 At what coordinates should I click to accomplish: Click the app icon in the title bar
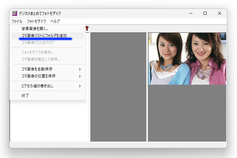point(14,13)
